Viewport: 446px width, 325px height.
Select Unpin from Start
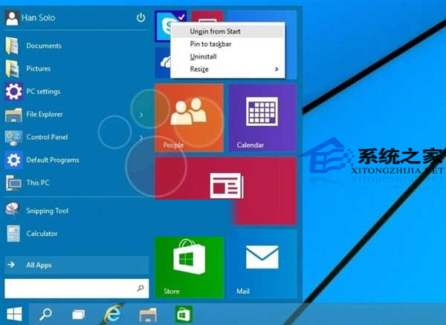(x=215, y=31)
